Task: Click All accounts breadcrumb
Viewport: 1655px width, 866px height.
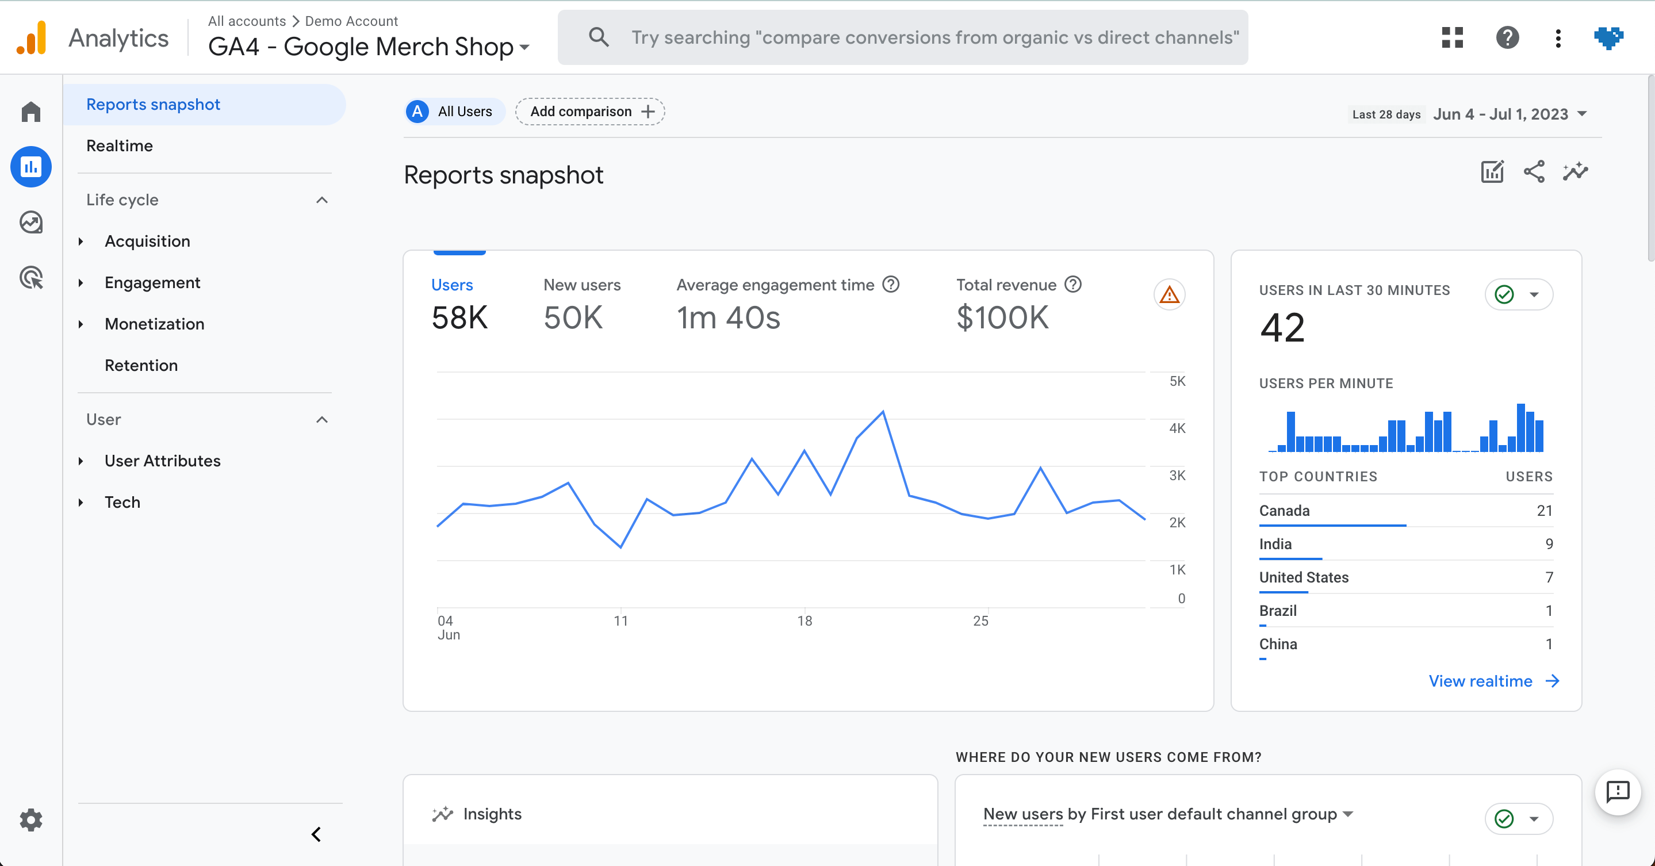Action: [247, 21]
